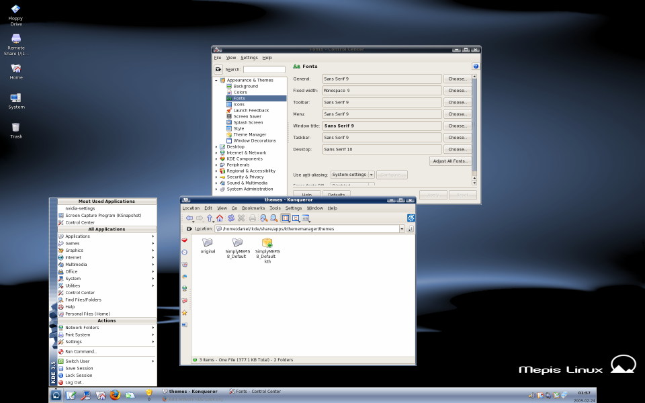Click Choose button for General font
Image resolution: width=645 pixels, height=403 pixels.
458,79
